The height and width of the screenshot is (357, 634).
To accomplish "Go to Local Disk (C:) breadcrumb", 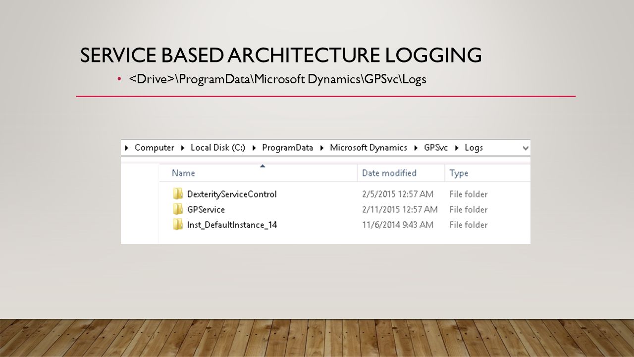I will pos(218,148).
